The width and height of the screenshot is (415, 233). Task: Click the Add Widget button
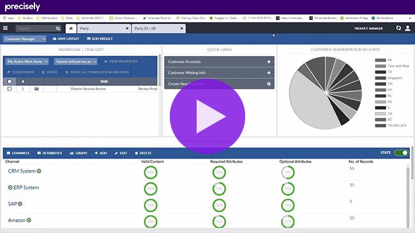point(100,39)
